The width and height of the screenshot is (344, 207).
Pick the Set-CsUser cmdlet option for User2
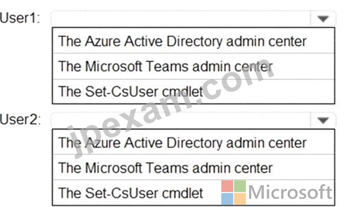194,193
